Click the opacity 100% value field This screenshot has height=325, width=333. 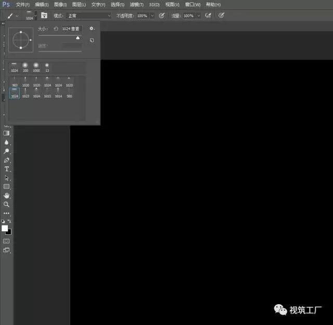coord(143,16)
